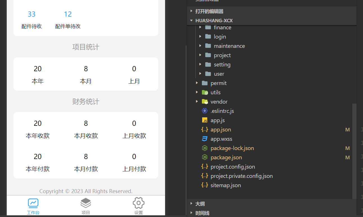This screenshot has width=363, height=217.
Task: Click the project folder icon
Action: [x=208, y=55]
